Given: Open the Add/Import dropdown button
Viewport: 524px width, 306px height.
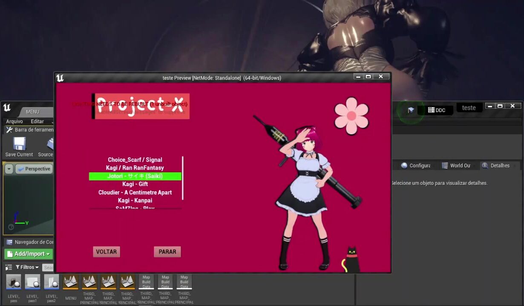Looking at the screenshot, I should tap(29, 254).
